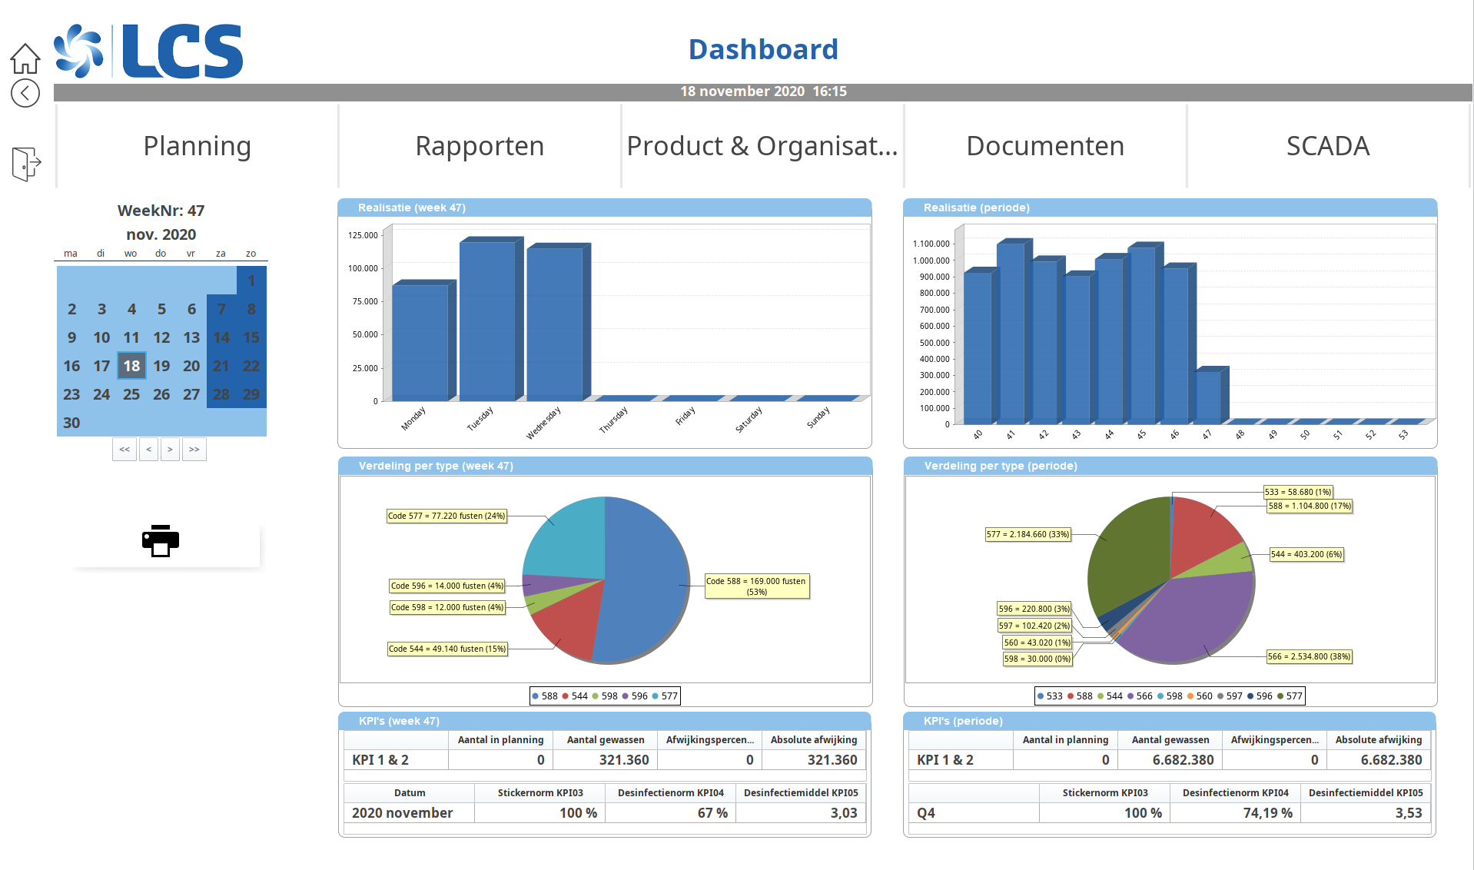
Task: Click the logout door icon
Action: (x=26, y=163)
